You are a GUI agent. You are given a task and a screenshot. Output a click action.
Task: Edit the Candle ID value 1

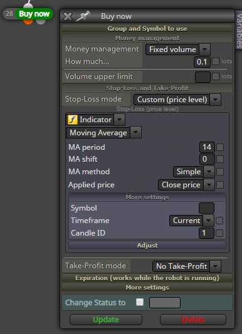coord(206,233)
